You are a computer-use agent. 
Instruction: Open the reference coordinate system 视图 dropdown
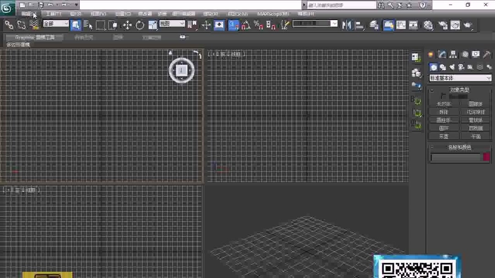(172, 23)
